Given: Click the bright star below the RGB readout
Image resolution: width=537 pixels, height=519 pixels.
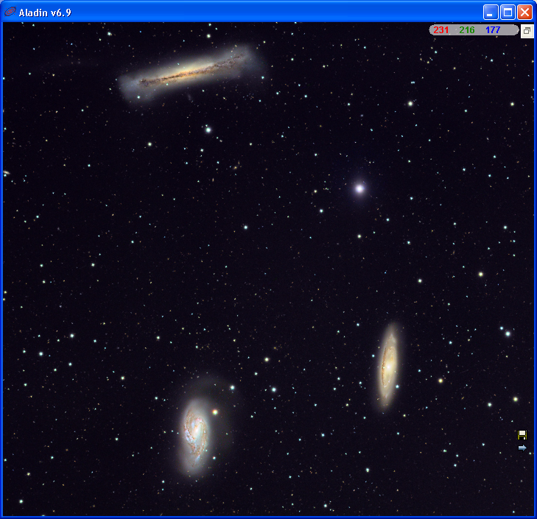Looking at the screenshot, I should [410, 103].
